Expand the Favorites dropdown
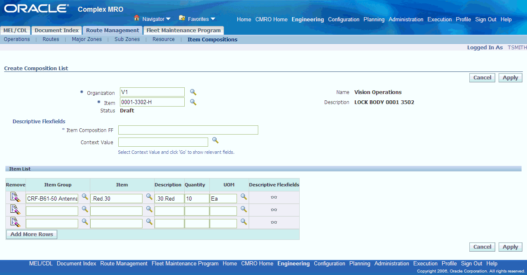 coord(213,19)
